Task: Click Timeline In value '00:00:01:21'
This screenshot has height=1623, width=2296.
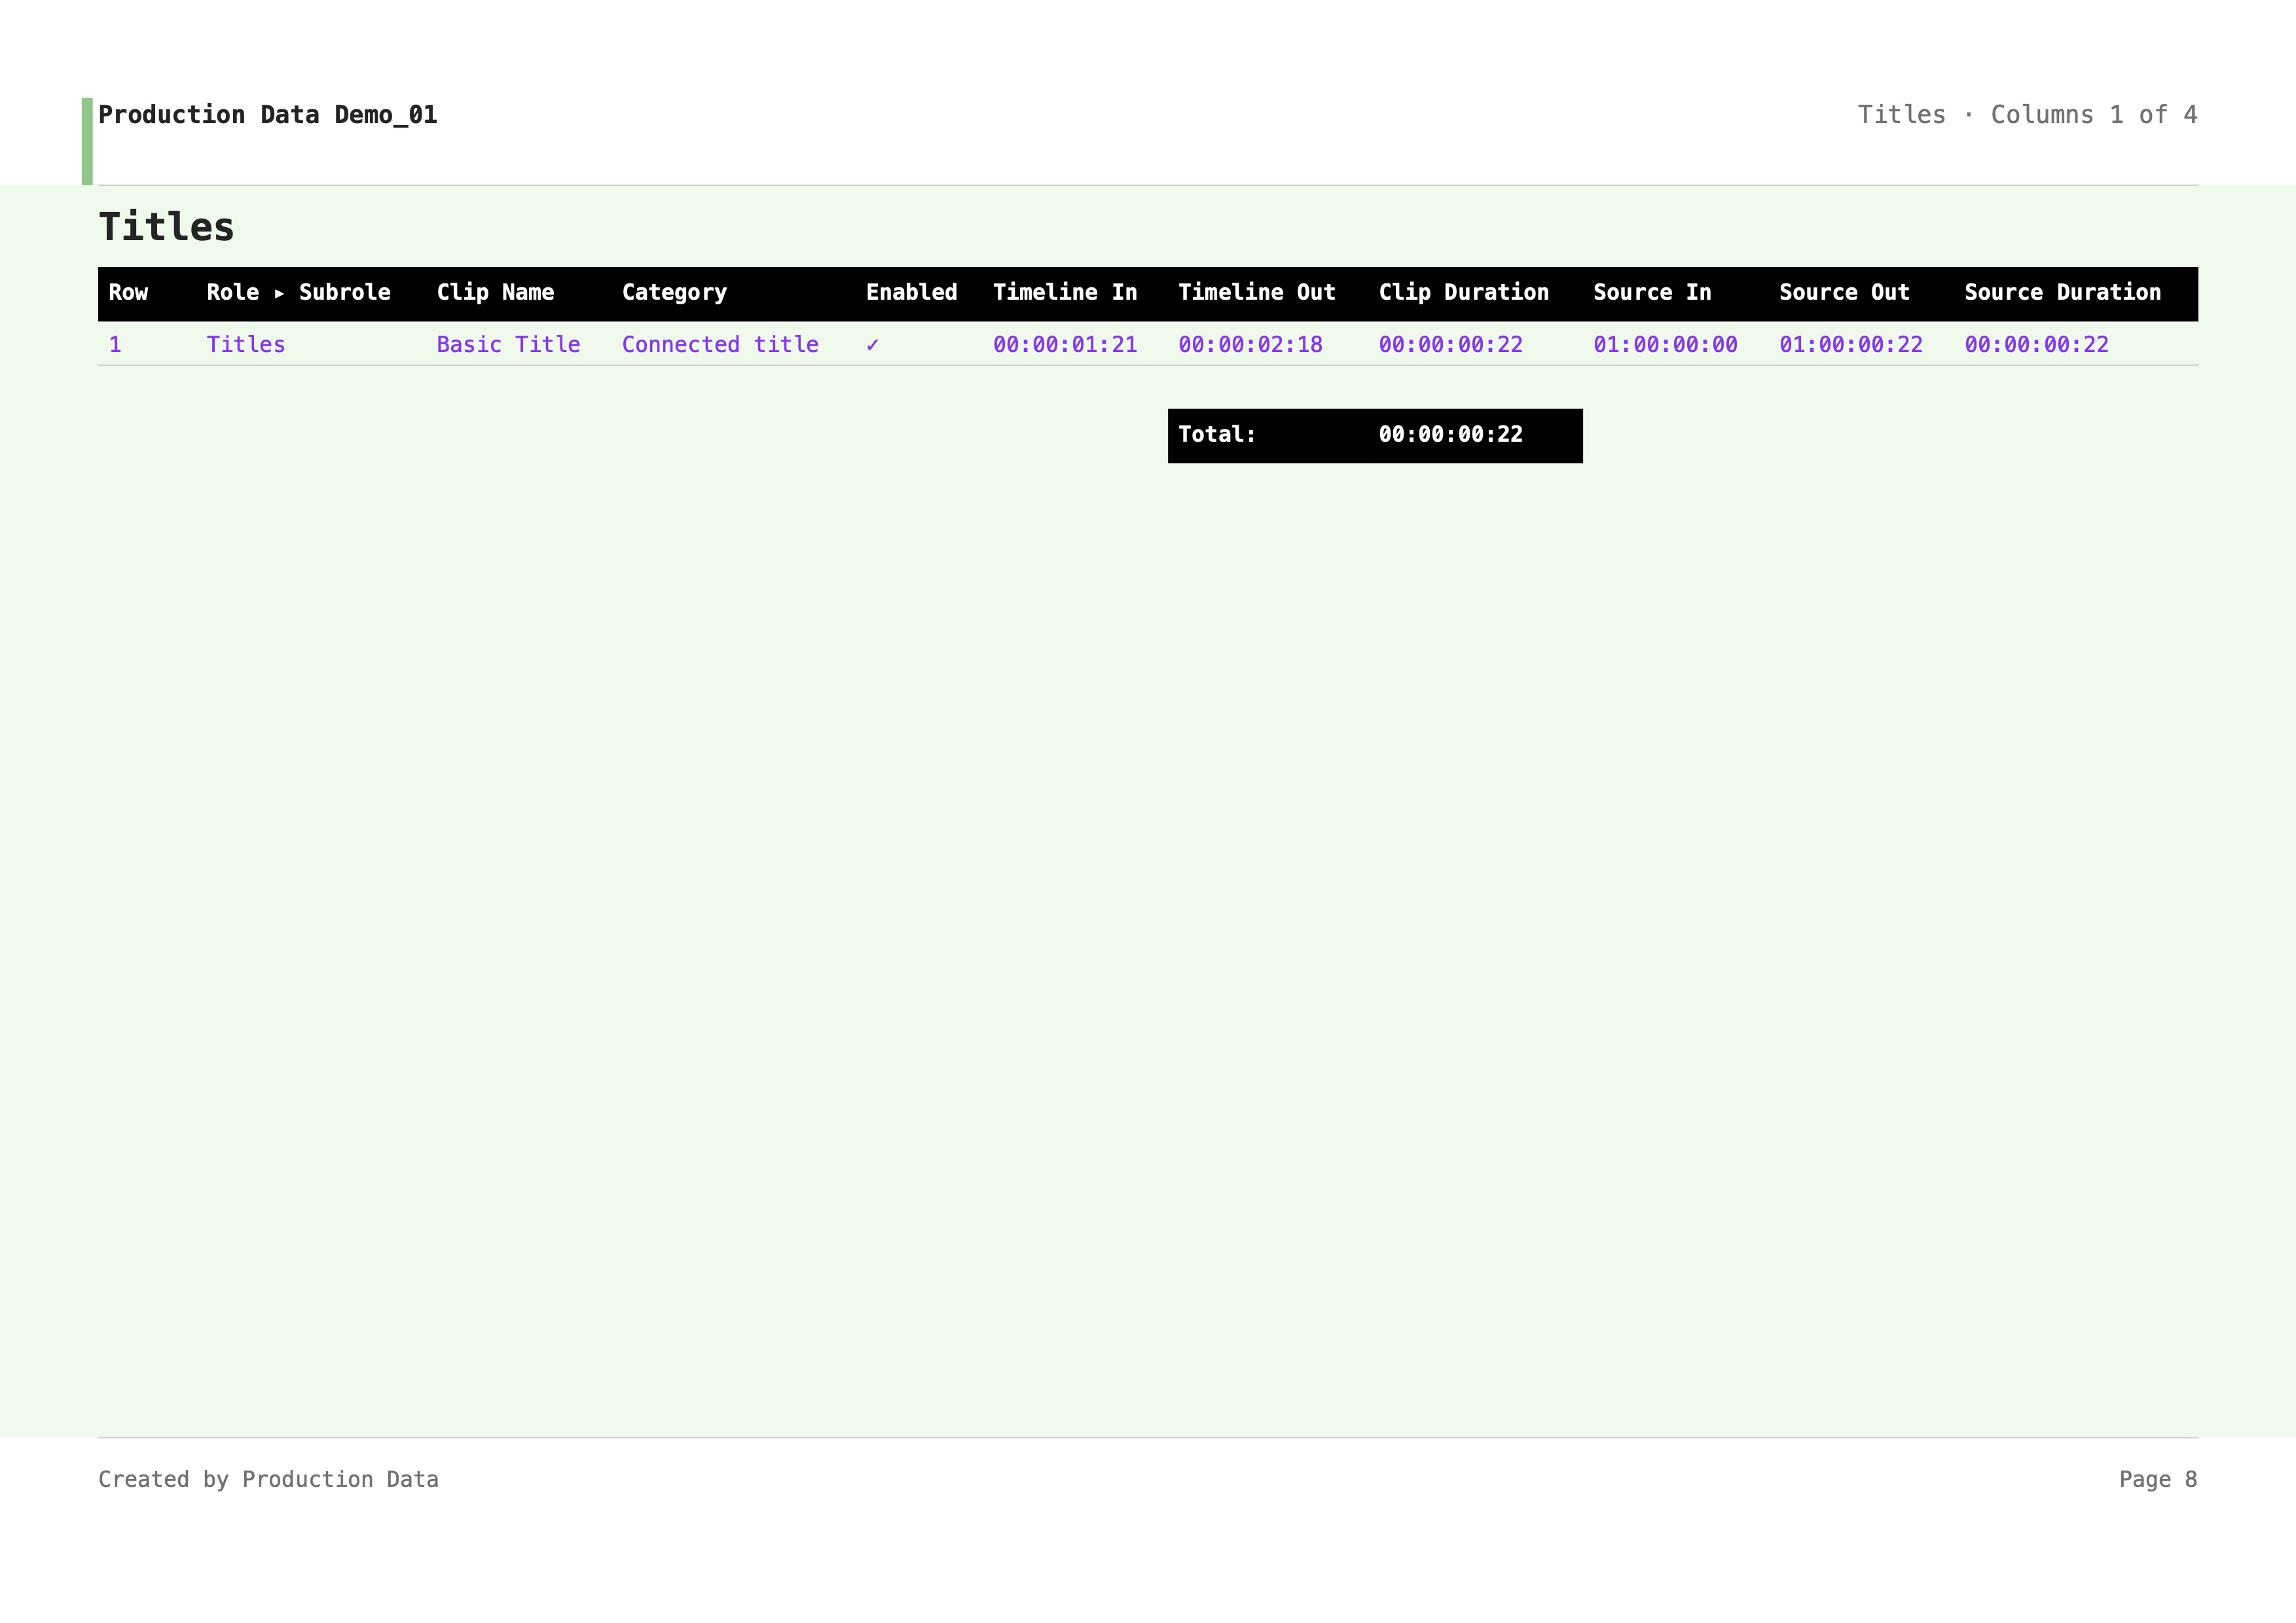Action: click(x=1065, y=345)
